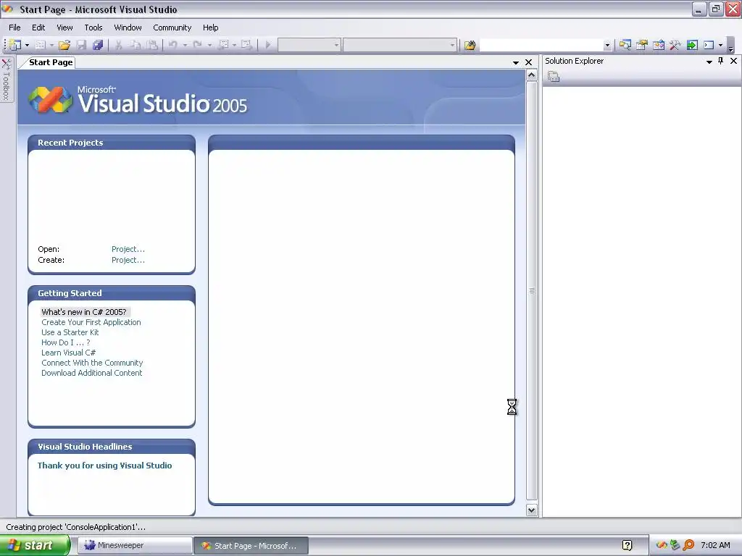Toggle the Solution Explorer auto hide pin
This screenshot has height=556, width=742.
coord(721,61)
